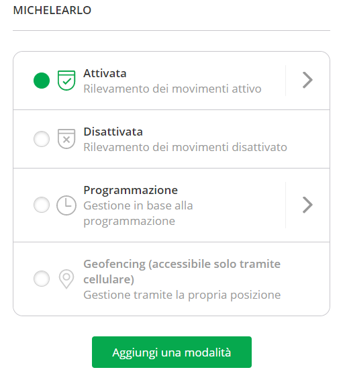Open Attivata mode details via chevron arrow
The width and height of the screenshot is (345, 380).
pos(307,80)
